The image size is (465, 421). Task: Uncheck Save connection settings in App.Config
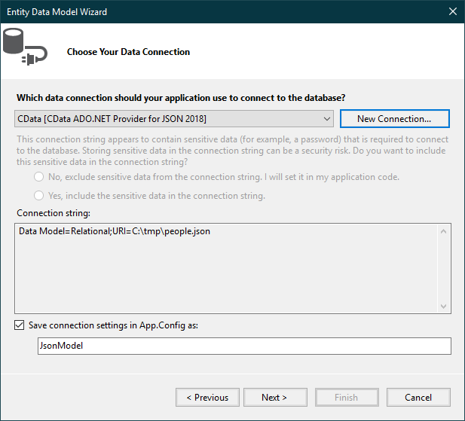(x=19, y=325)
